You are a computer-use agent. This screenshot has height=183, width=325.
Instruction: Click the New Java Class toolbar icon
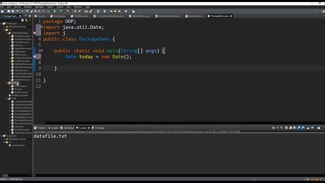click(x=79, y=11)
